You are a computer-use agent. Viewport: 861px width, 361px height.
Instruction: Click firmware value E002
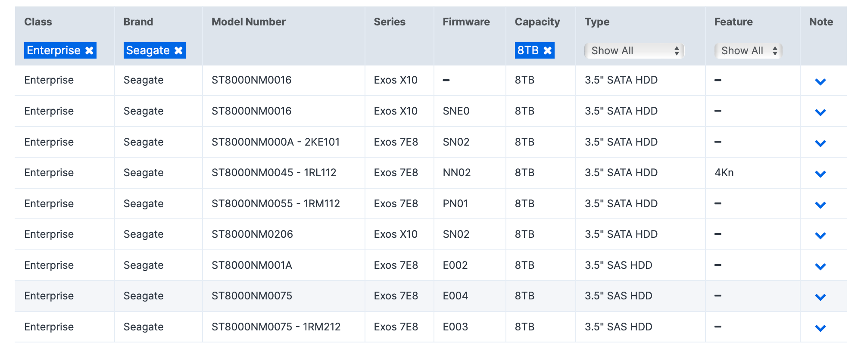pos(455,265)
